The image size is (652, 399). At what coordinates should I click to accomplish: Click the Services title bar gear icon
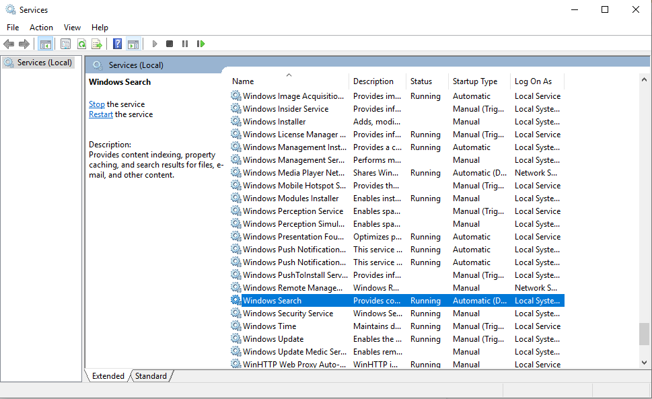pyautogui.click(x=10, y=9)
